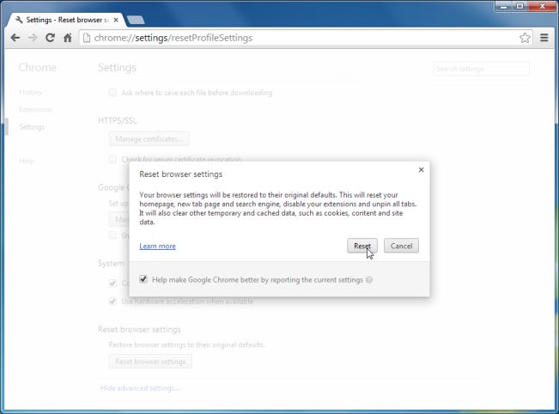The height and width of the screenshot is (414, 559).
Task: Close the Settings tab
Action: pos(116,21)
